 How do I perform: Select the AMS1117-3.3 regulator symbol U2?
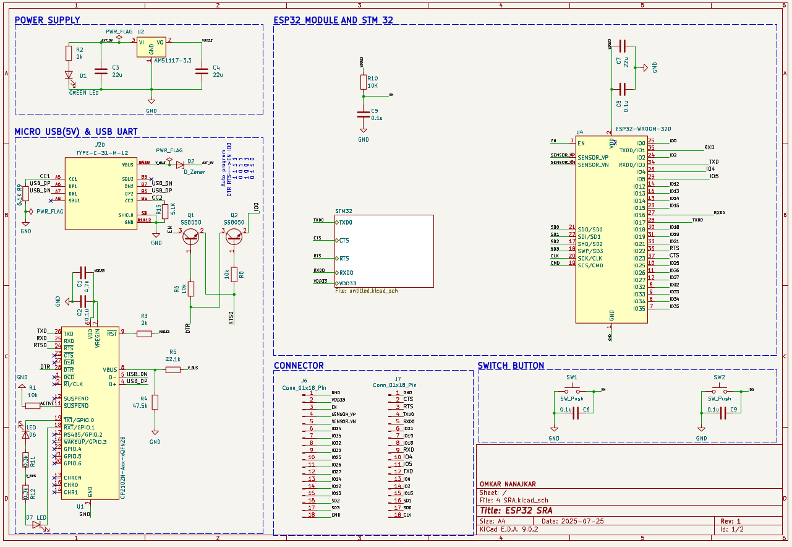click(x=151, y=48)
